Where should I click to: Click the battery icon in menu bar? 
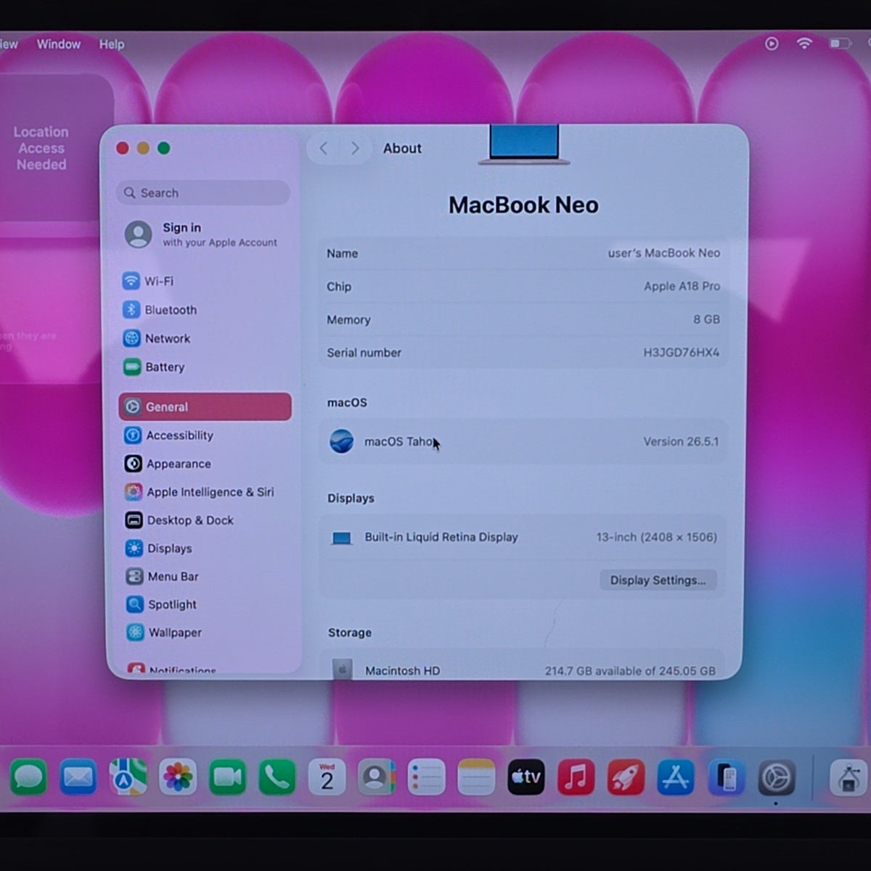840,44
